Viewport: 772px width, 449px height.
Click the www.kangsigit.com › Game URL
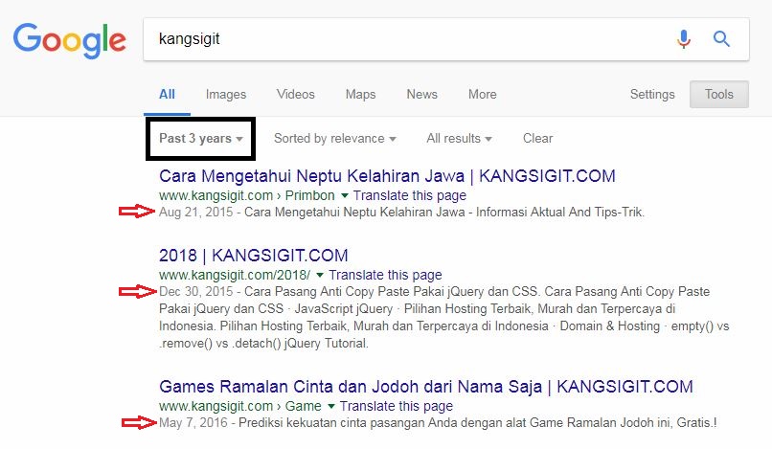240,406
